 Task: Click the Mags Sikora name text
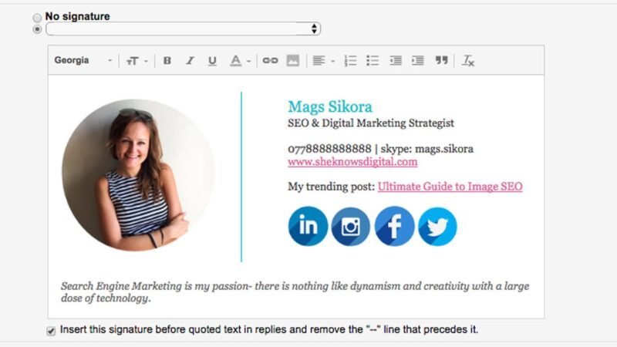pos(330,106)
